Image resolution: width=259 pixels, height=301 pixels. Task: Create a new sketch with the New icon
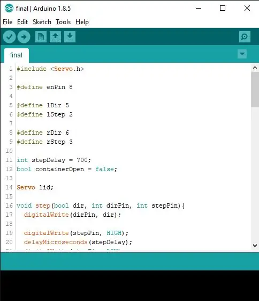coord(41,36)
